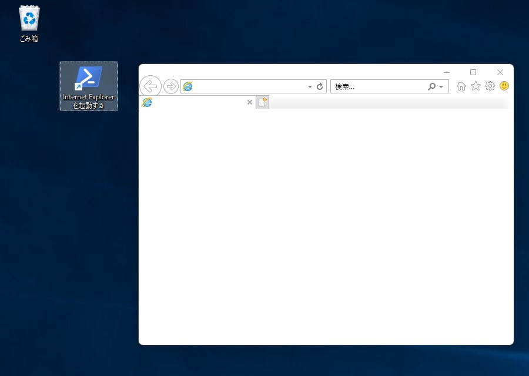Send feedback with the smiley icon
Screen dimensions: 529x376
click(504, 86)
